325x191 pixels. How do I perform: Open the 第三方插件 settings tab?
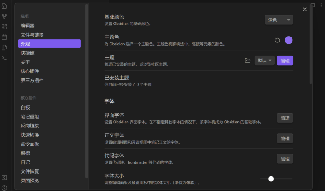pyautogui.click(x=50, y=80)
